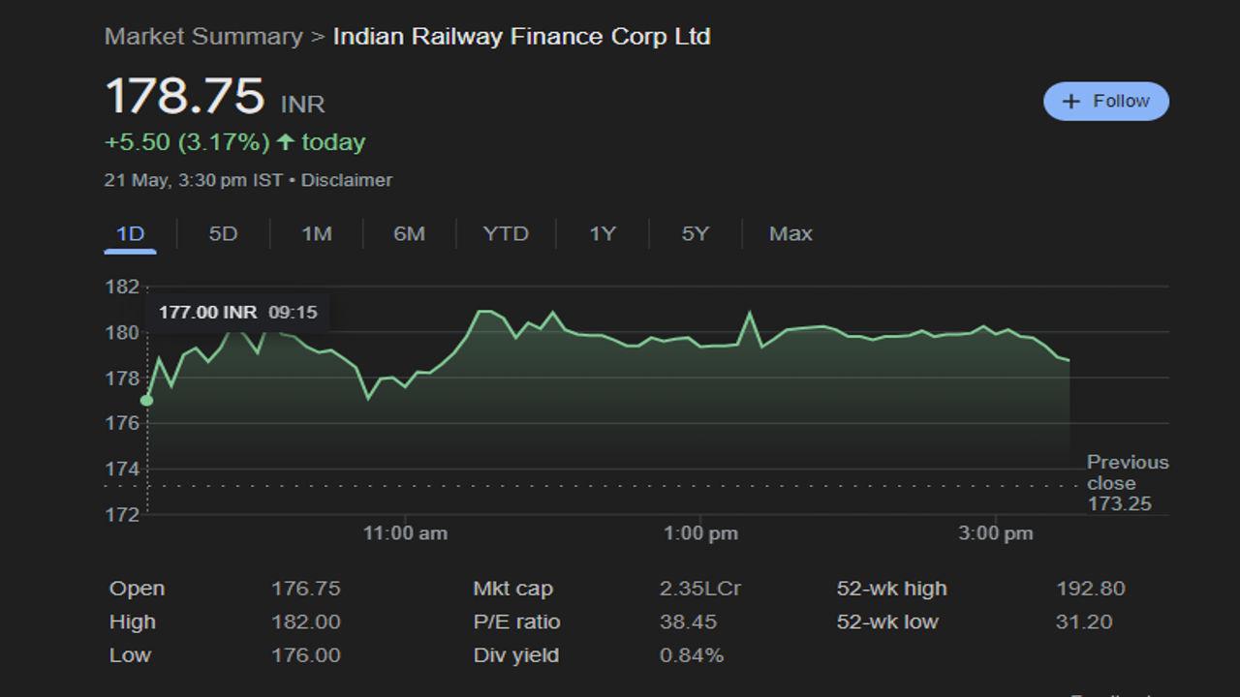Click the Mkt cap label
This screenshot has width=1240, height=697.
tap(512, 589)
